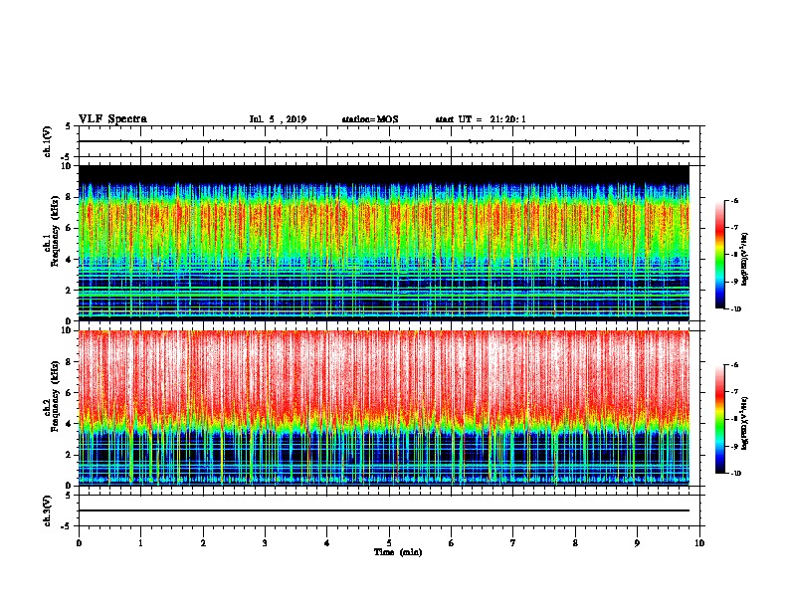Click the "-6" label on ch.2 colorbar
The width and height of the screenshot is (788, 609).
click(735, 365)
